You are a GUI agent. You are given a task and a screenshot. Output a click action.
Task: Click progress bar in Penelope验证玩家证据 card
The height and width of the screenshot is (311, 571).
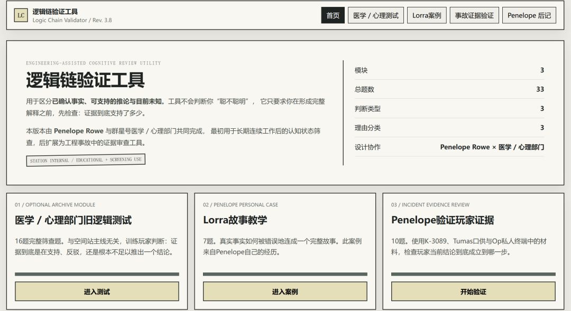473,274
